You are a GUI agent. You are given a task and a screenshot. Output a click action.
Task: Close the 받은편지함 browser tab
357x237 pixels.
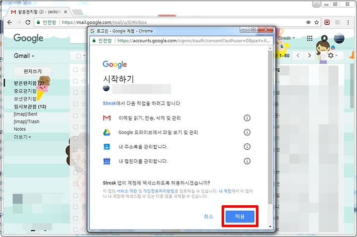(x=65, y=12)
